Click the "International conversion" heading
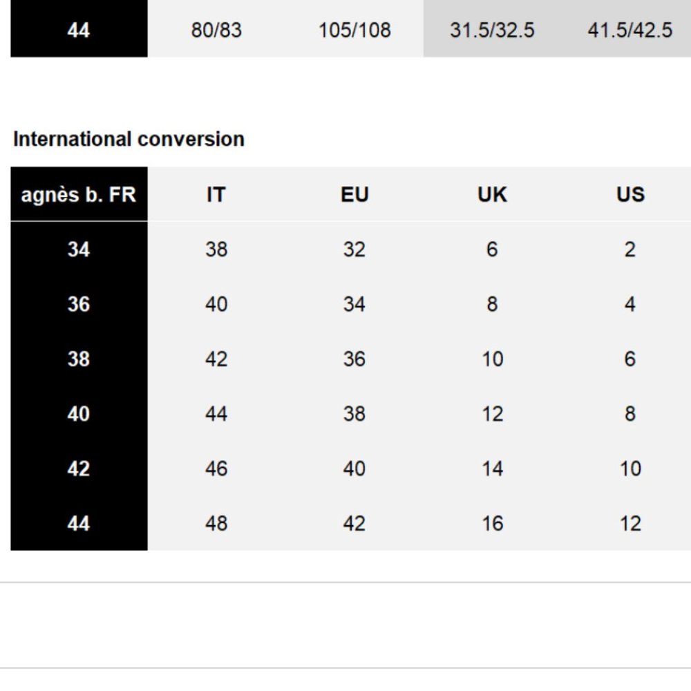The image size is (691, 691). point(129,139)
